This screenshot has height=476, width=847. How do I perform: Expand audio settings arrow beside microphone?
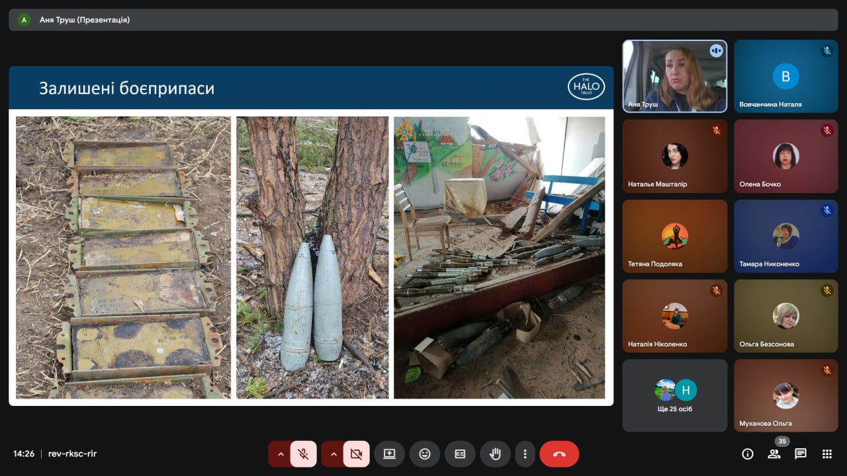[281, 454]
